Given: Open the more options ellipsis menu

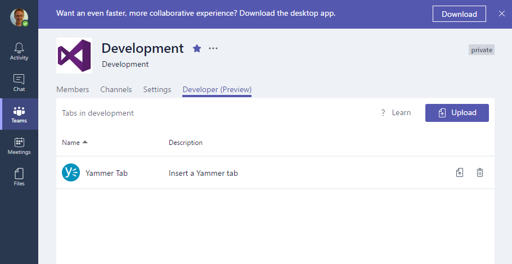Looking at the screenshot, I should click(x=213, y=48).
